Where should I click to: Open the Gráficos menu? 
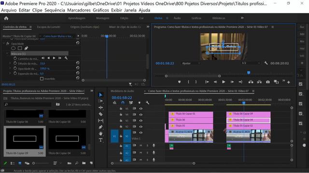tap(101, 10)
